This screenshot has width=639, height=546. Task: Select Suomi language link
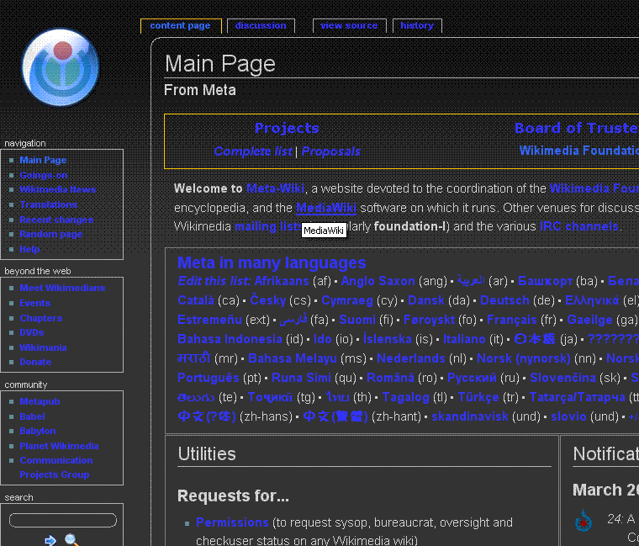(x=357, y=320)
